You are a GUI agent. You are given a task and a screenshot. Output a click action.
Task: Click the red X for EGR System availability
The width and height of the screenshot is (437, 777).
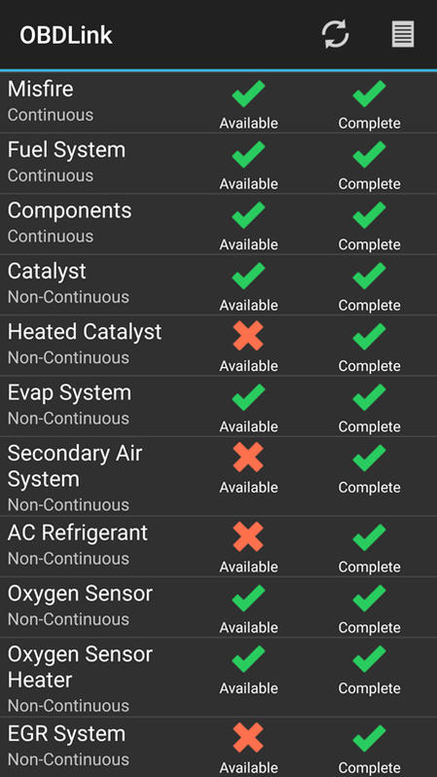click(x=248, y=738)
